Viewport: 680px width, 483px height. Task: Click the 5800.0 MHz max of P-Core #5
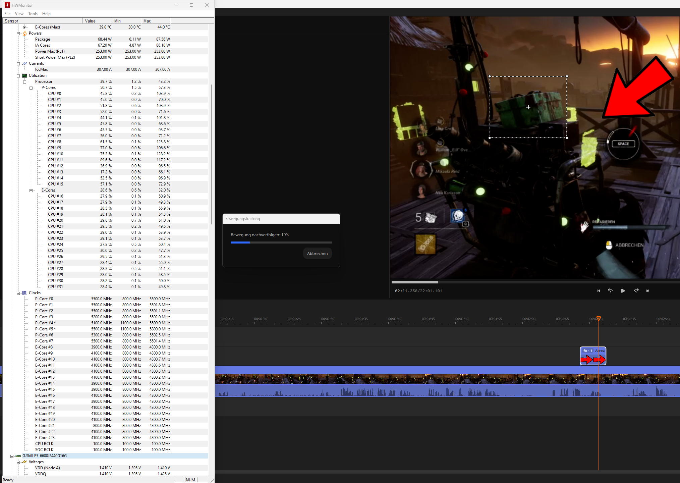[160, 329]
